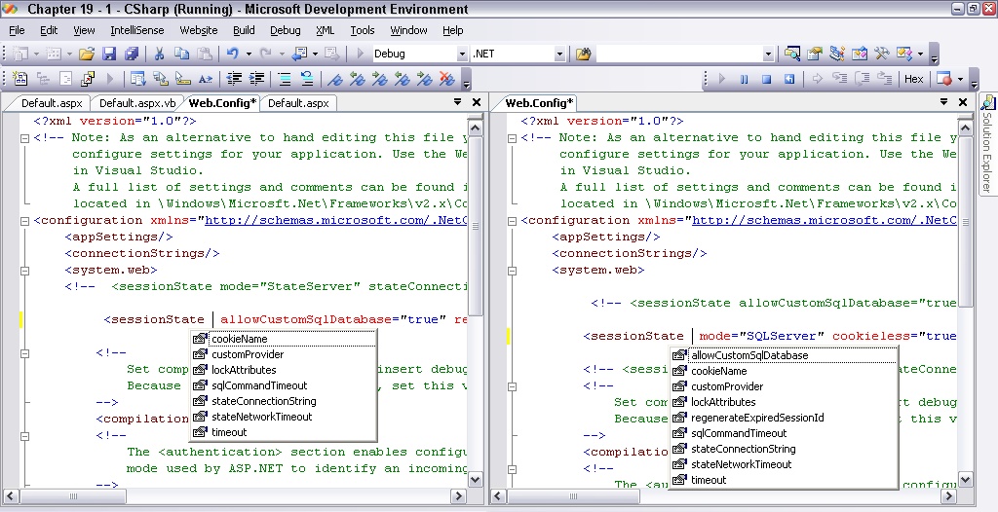
Task: Click the Cut scissors icon
Action: 159,54
